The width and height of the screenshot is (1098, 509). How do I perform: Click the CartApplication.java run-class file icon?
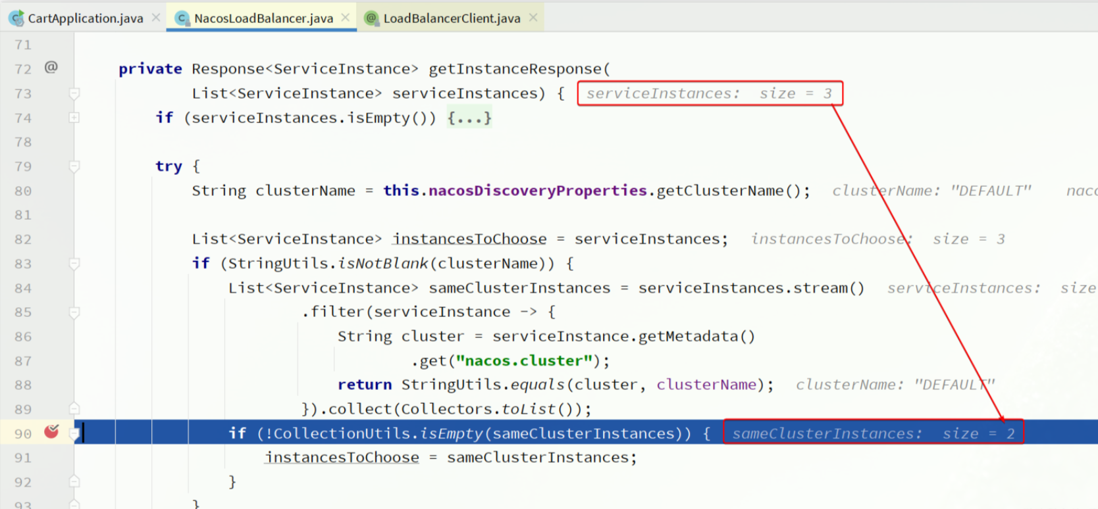16,18
